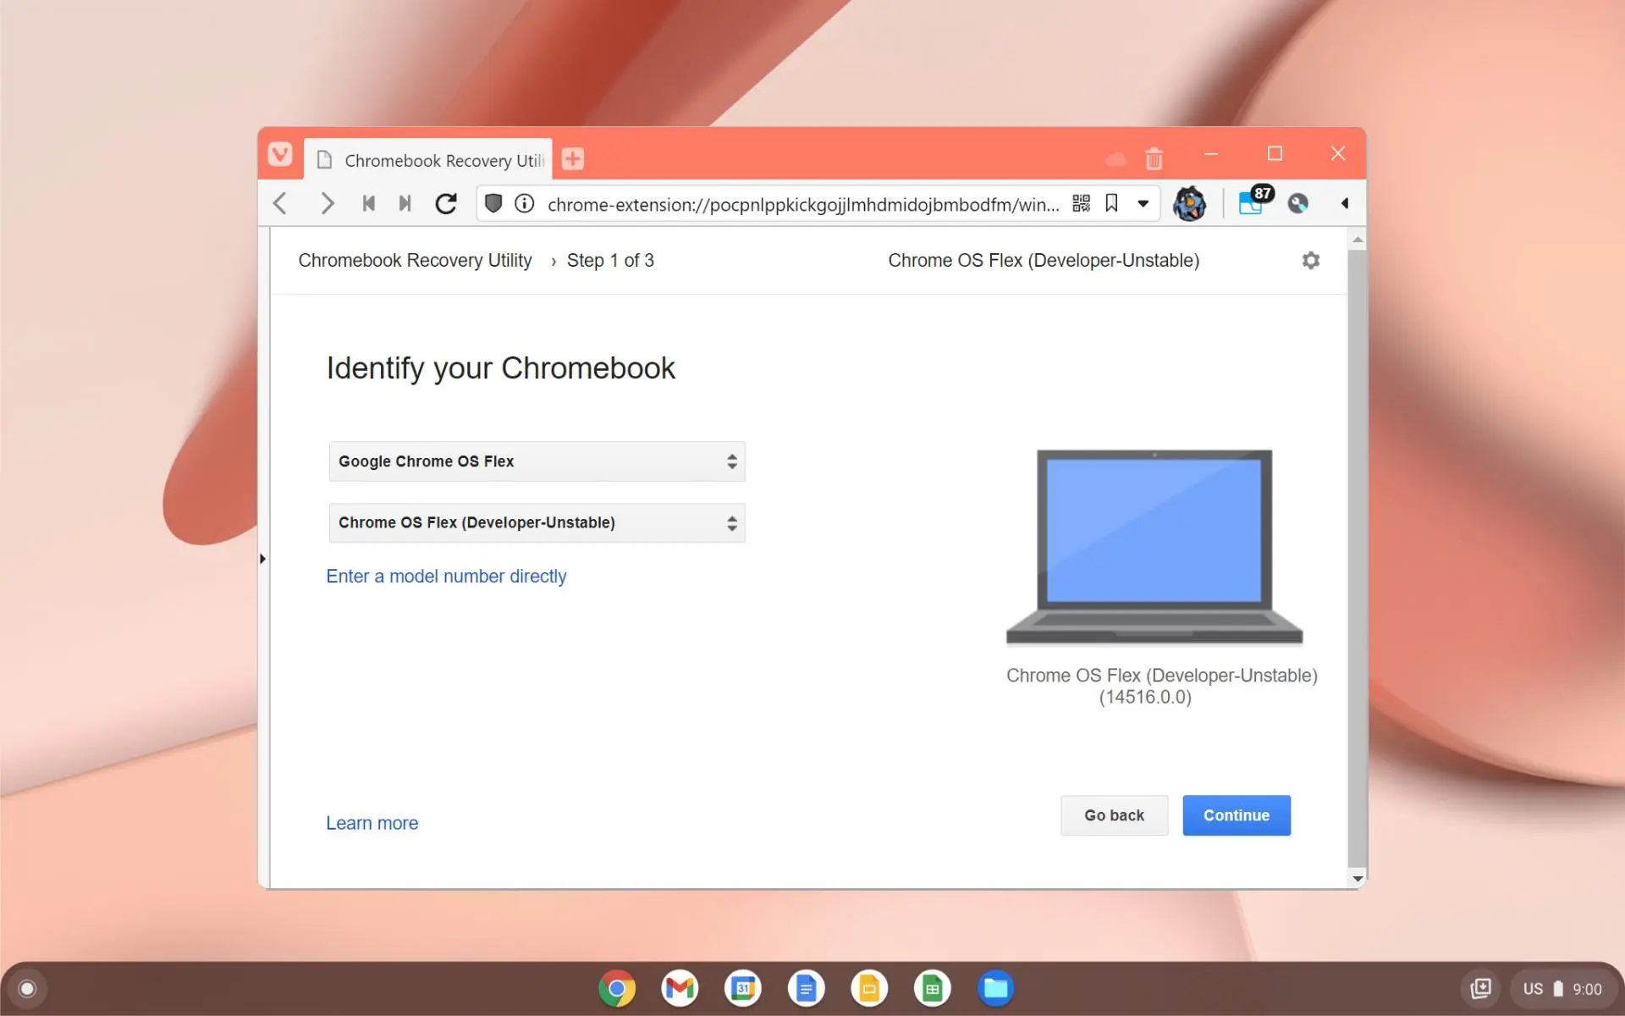The image size is (1625, 1016).
Task: Click the sync cloud icon in tab bar
Action: tap(1116, 159)
